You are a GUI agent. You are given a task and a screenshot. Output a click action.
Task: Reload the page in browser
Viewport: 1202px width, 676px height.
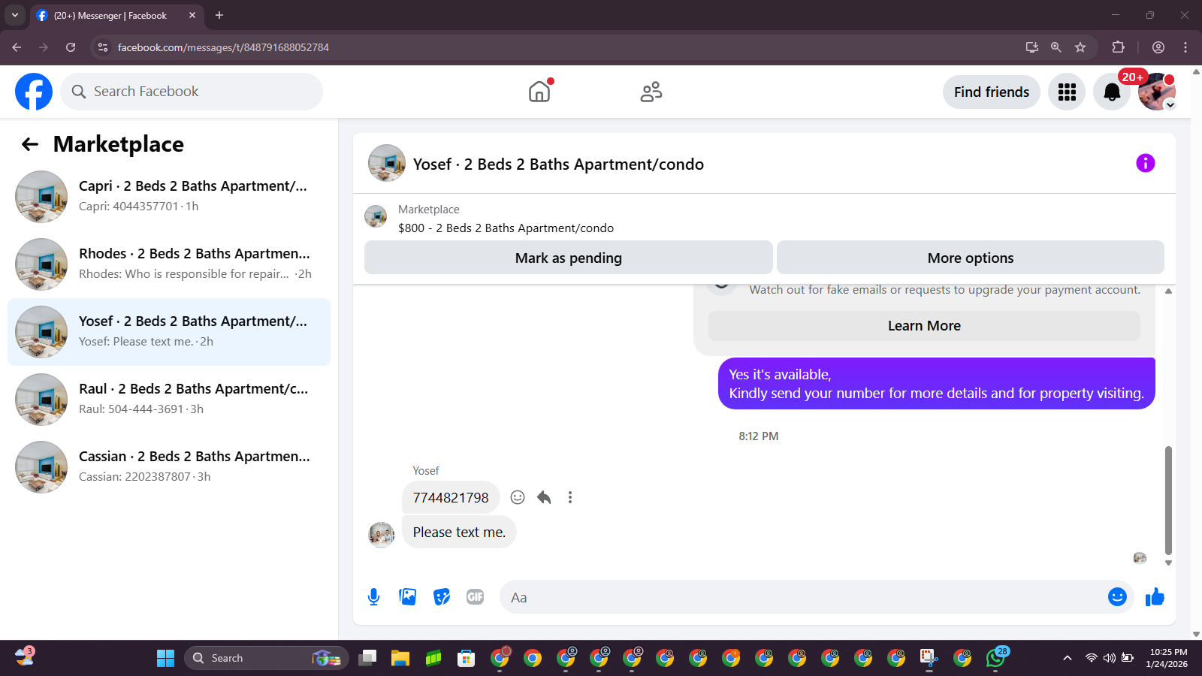coord(71,47)
